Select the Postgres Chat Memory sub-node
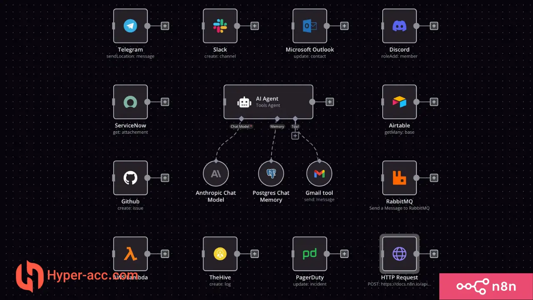 [x=271, y=174]
